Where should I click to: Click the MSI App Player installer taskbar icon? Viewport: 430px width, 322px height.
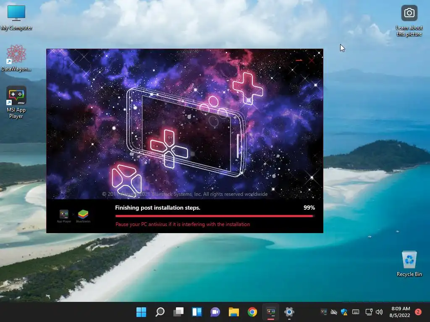coord(271,312)
